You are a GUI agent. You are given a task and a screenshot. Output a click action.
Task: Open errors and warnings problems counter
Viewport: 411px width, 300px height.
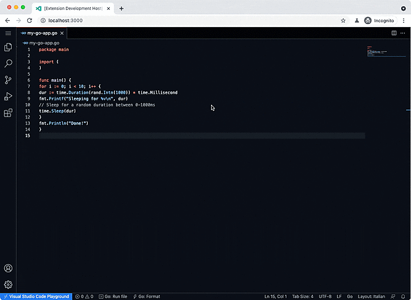pyautogui.click(x=84, y=296)
